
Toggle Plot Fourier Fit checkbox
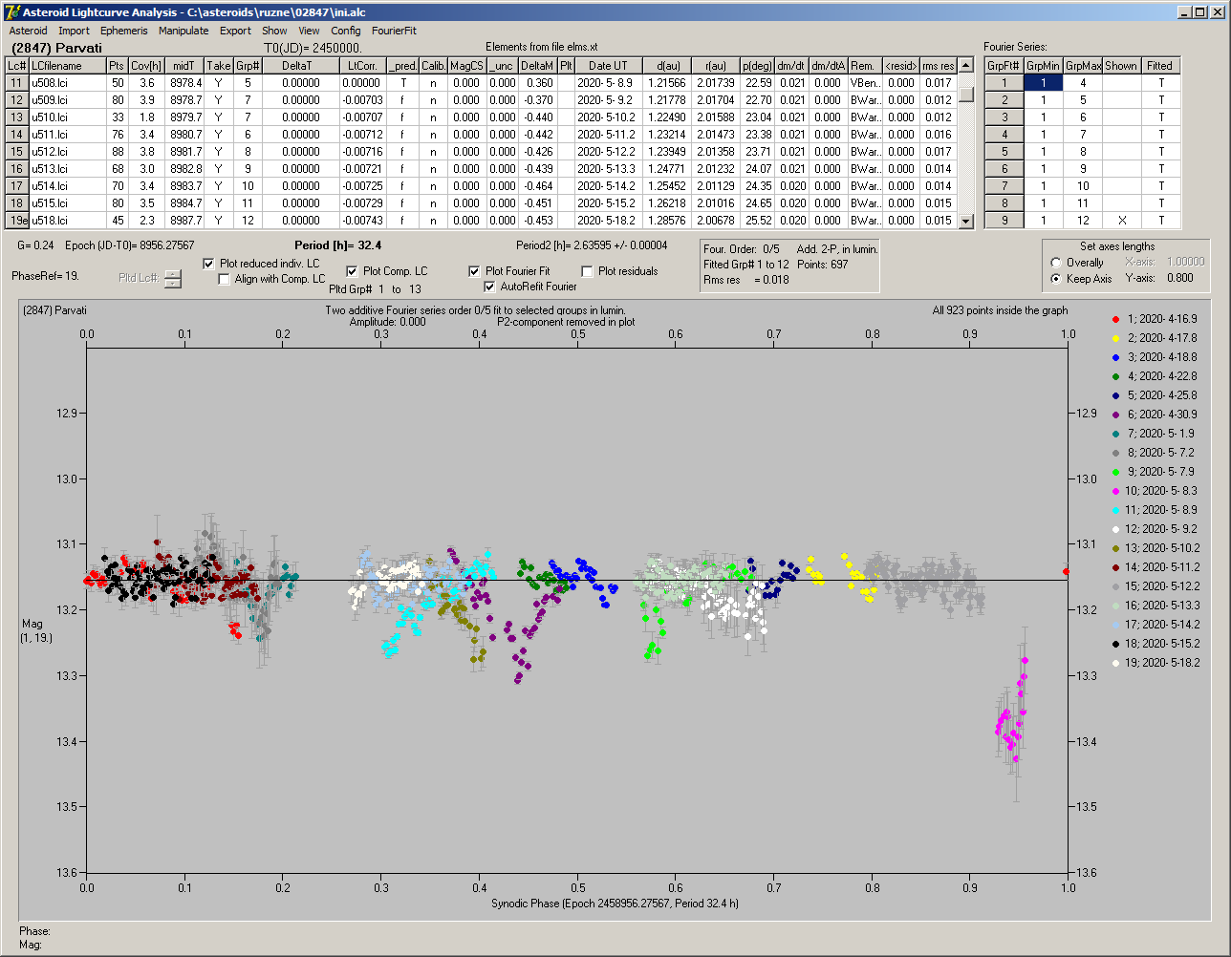click(x=474, y=271)
